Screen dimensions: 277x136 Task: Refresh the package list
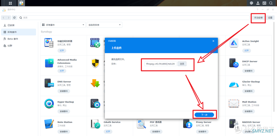tap(14, 18)
